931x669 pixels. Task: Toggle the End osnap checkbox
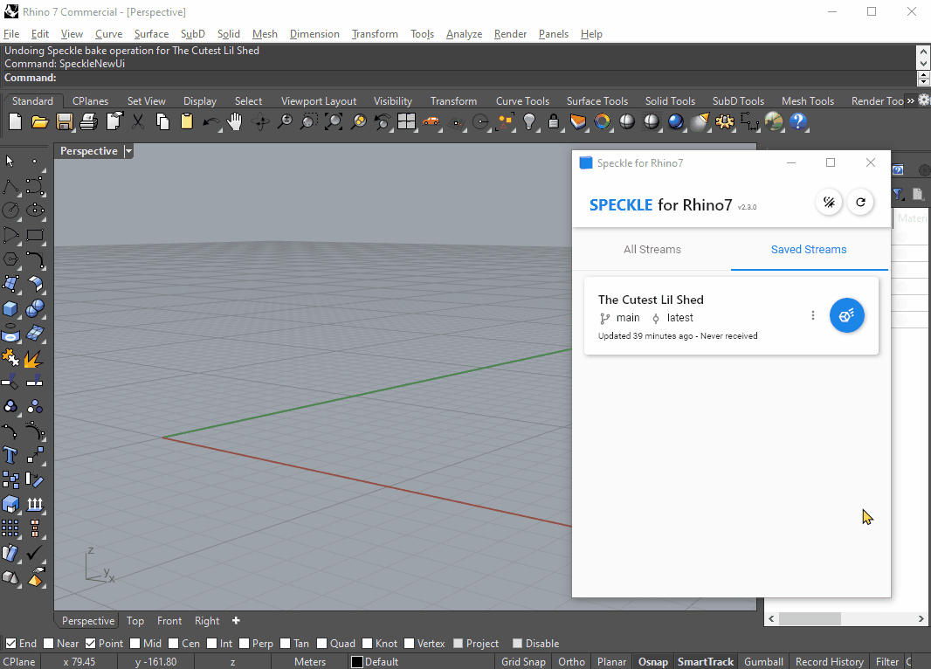[10, 644]
